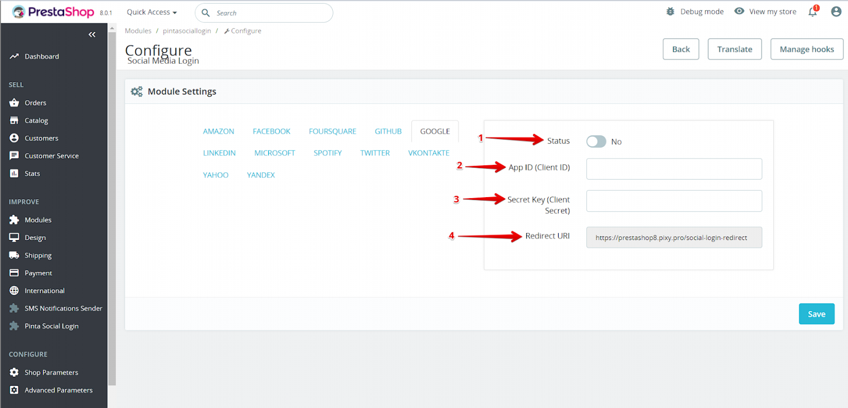Open the YAHOO provider tab
The height and width of the screenshot is (408, 848).
point(216,175)
